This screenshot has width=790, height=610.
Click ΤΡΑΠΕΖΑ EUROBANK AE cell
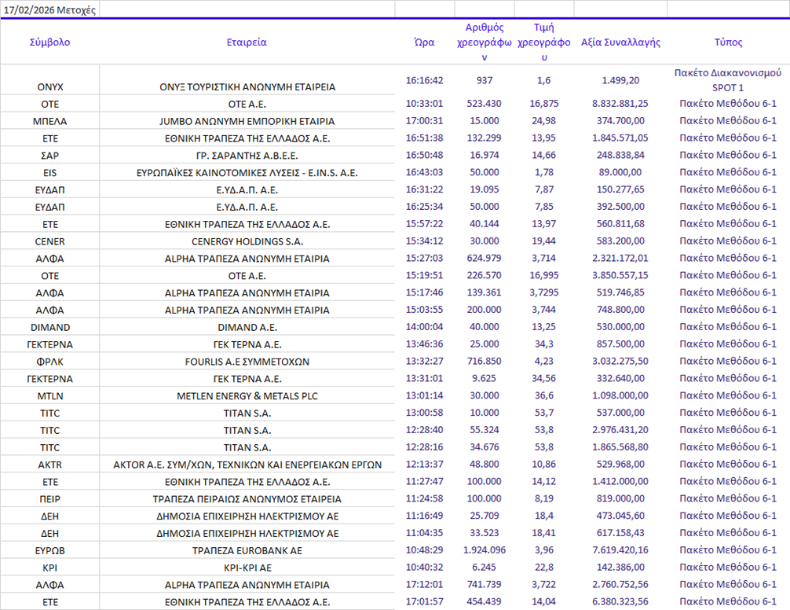247,550
